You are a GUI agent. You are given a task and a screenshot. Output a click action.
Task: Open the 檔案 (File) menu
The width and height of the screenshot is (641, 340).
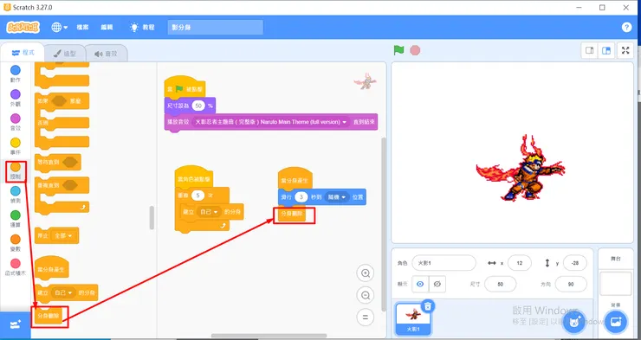click(x=82, y=28)
